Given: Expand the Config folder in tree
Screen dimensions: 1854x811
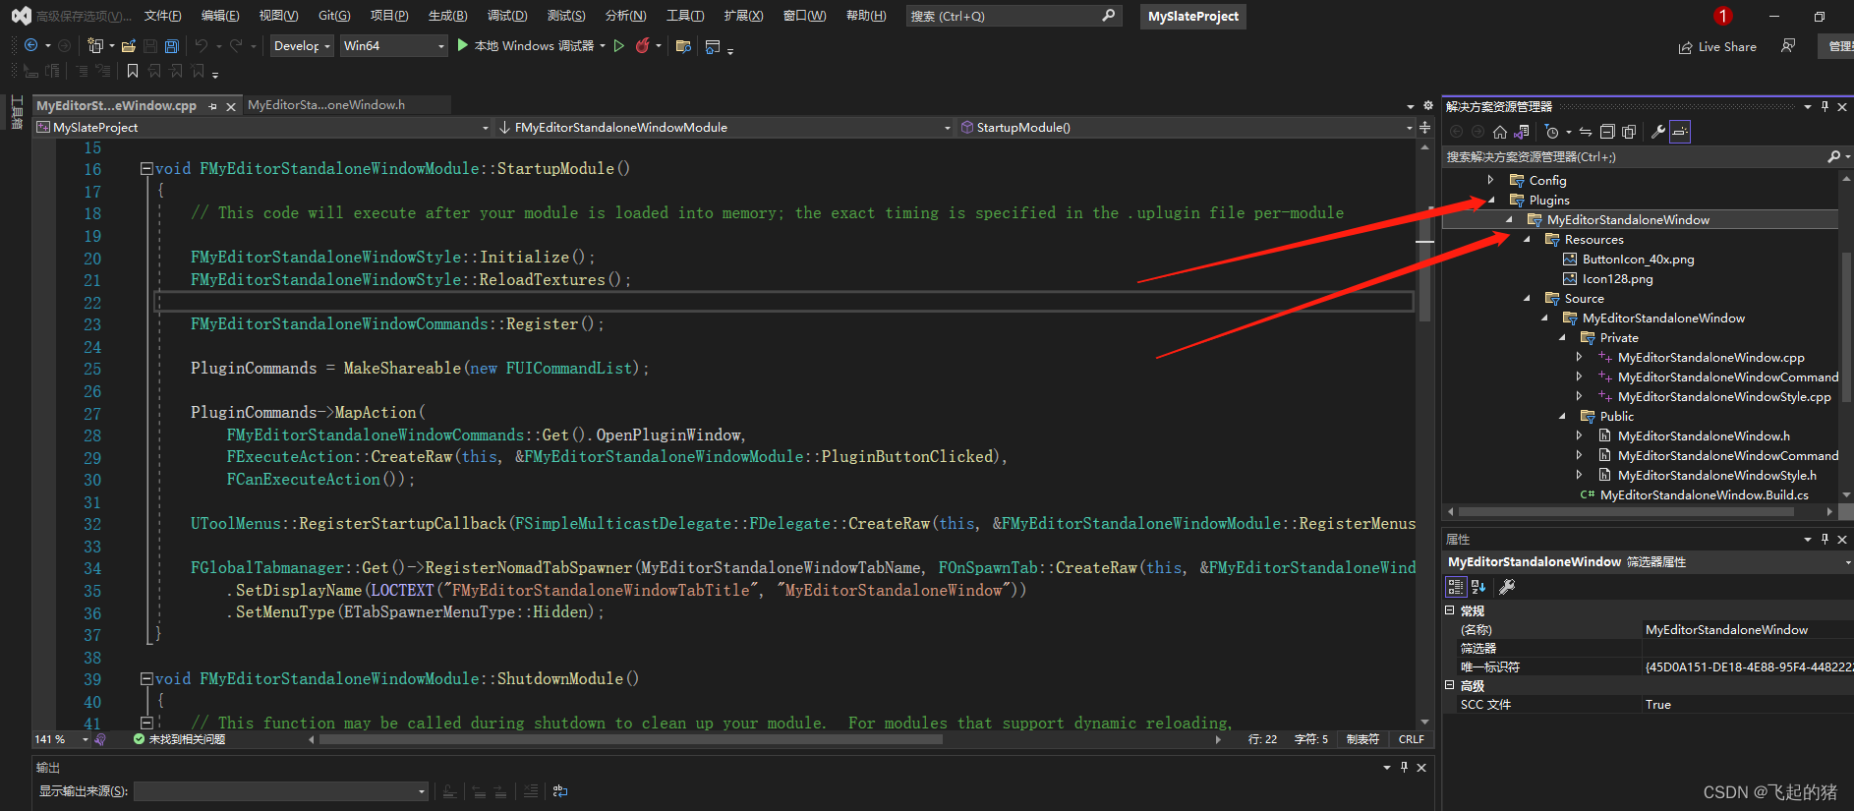Looking at the screenshot, I should click(1490, 180).
